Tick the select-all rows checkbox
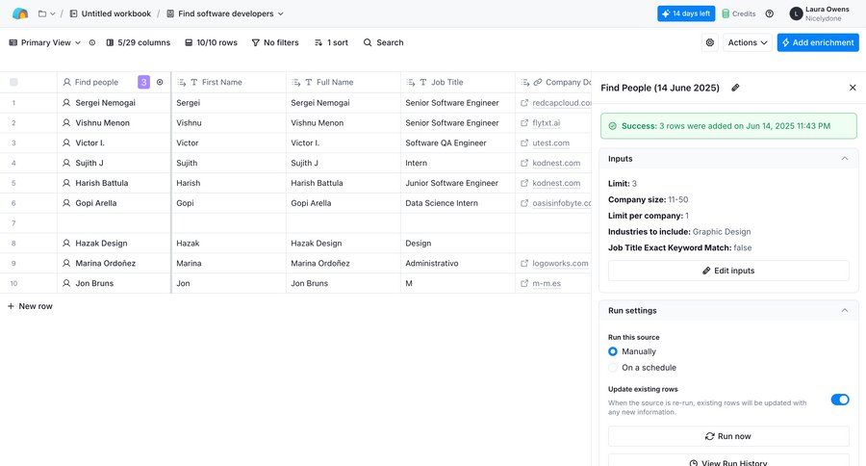The width and height of the screenshot is (866, 466). (x=13, y=82)
